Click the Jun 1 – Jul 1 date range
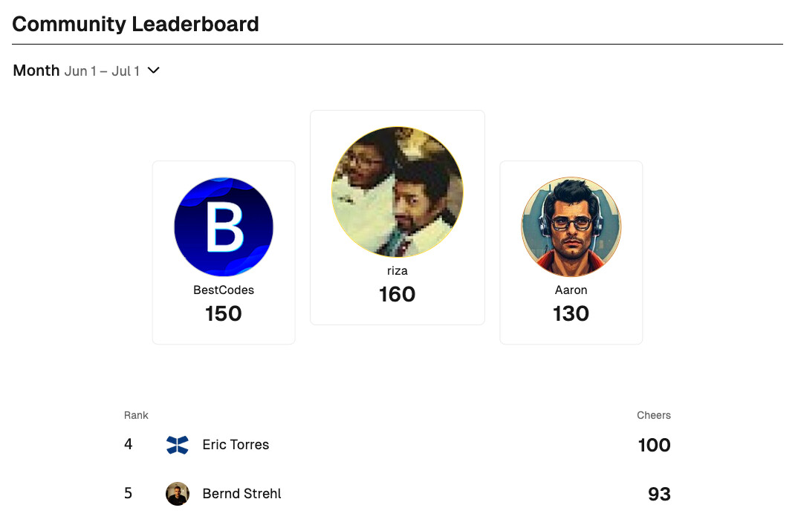Viewport: 798px width, 525px height. (102, 71)
